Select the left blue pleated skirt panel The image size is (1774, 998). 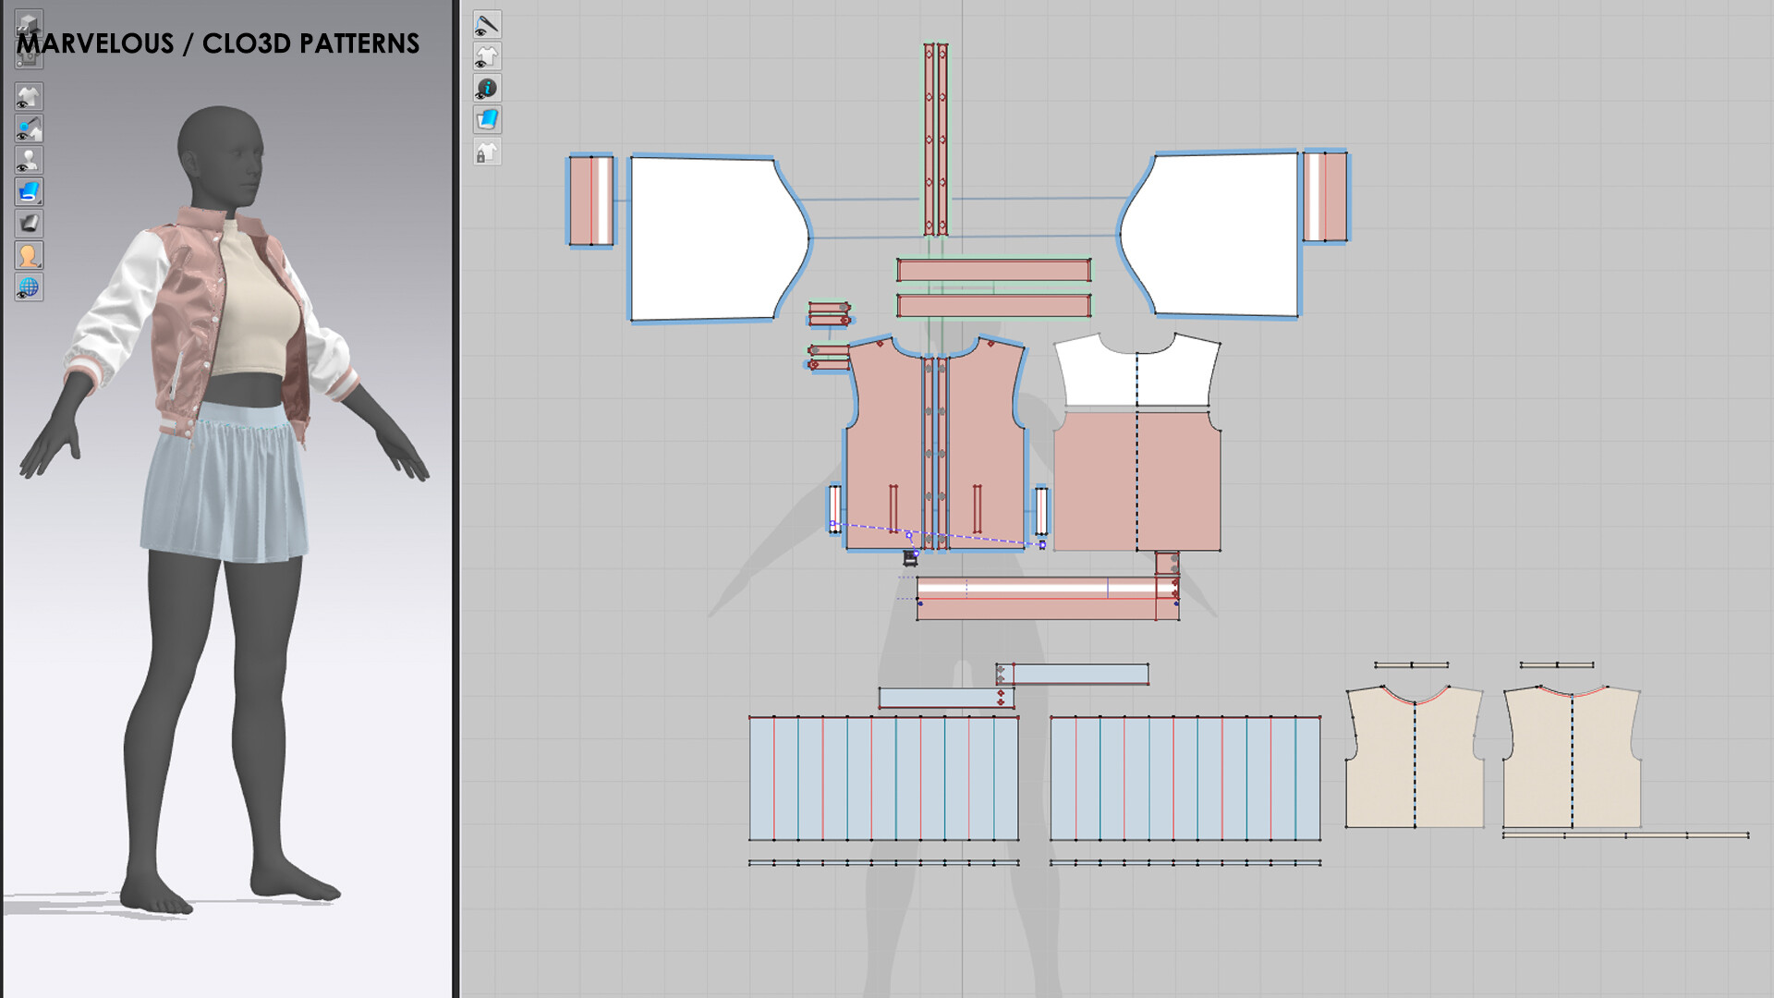tap(883, 778)
